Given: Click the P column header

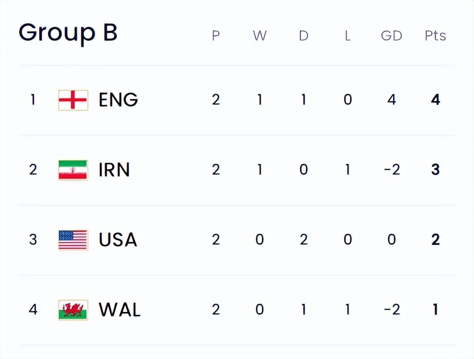Looking at the screenshot, I should point(215,36).
